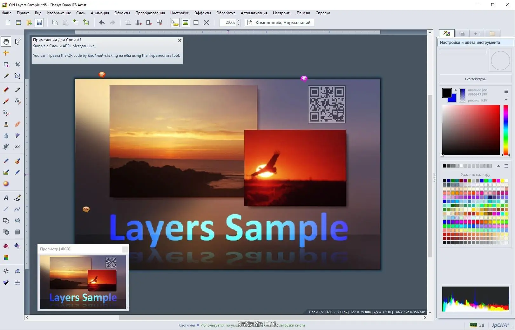Open the Файл menu
515x330 pixels.
point(7,13)
